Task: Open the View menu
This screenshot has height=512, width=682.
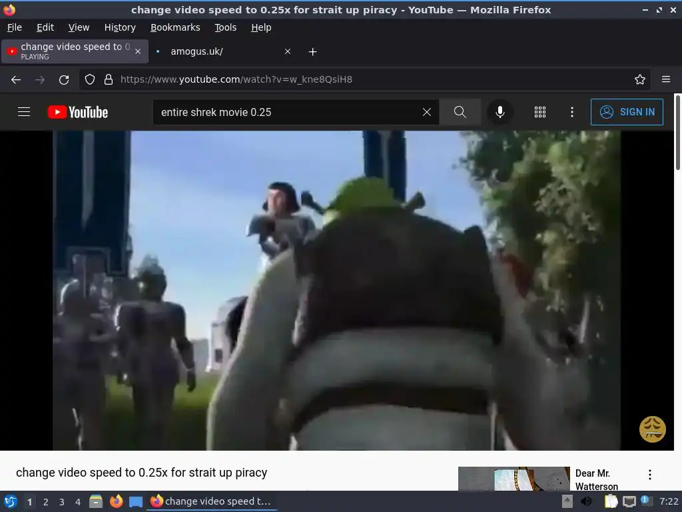Action: click(x=79, y=27)
